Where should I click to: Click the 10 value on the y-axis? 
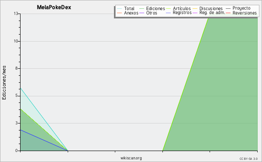16,41
